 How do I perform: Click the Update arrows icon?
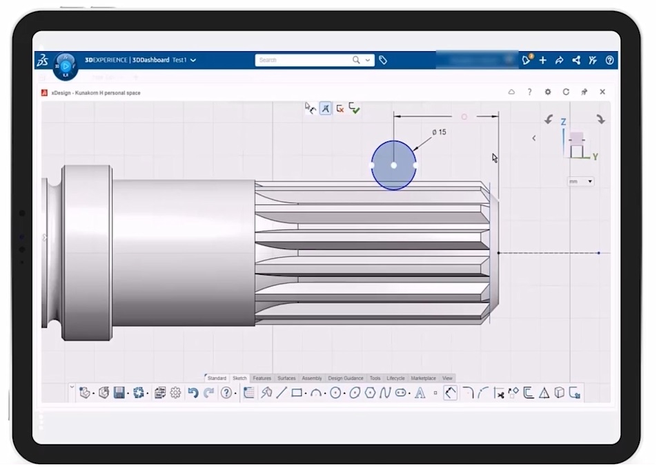[138, 392]
